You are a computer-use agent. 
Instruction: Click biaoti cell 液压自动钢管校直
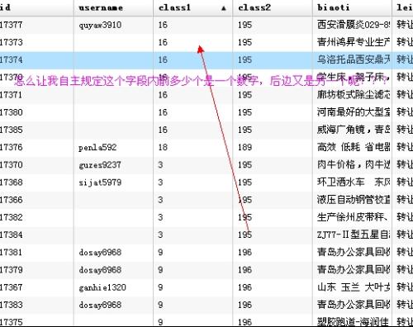pos(354,200)
